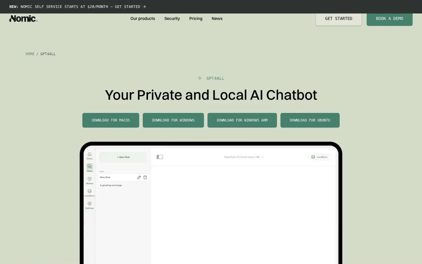Image resolution: width=422 pixels, height=264 pixels.
Task: Open the LocalDocs button at top right
Action: [x=319, y=157]
